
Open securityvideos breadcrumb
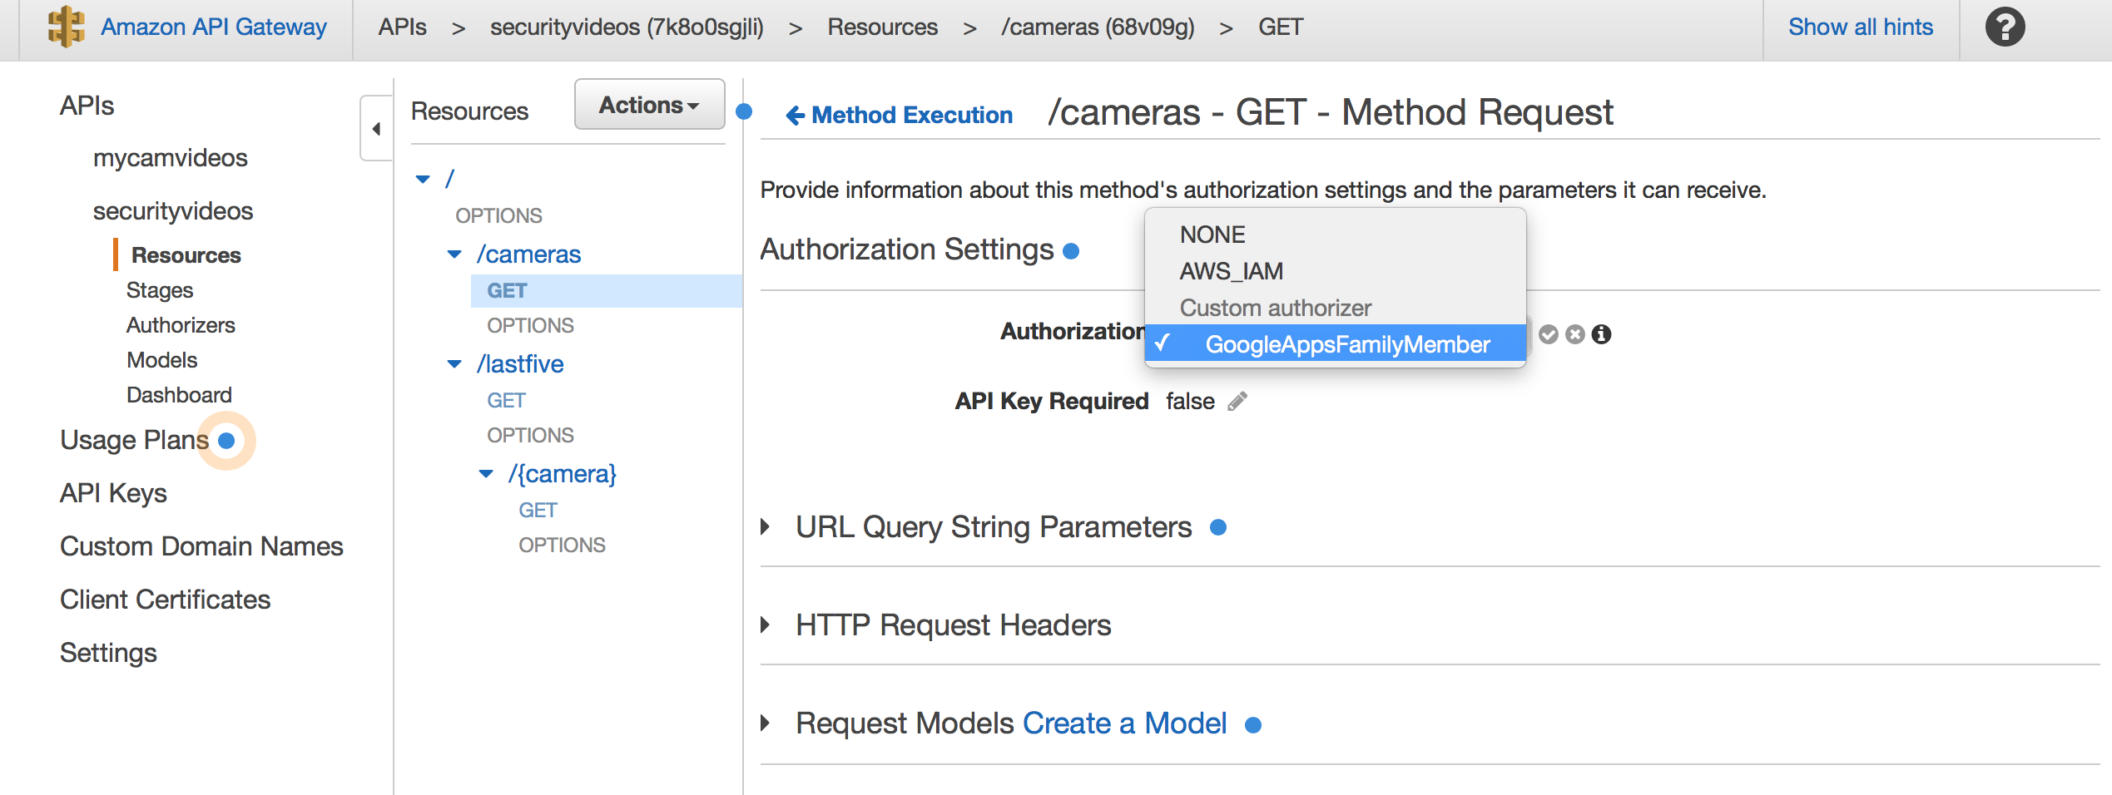click(x=627, y=27)
